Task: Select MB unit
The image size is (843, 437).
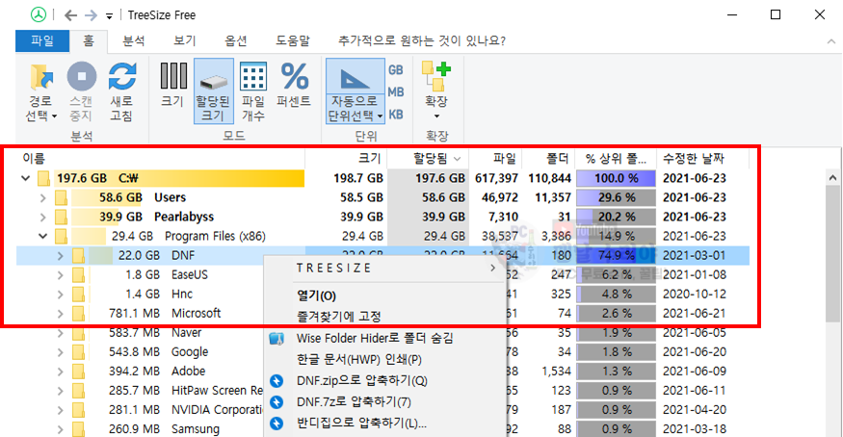Action: [x=396, y=91]
